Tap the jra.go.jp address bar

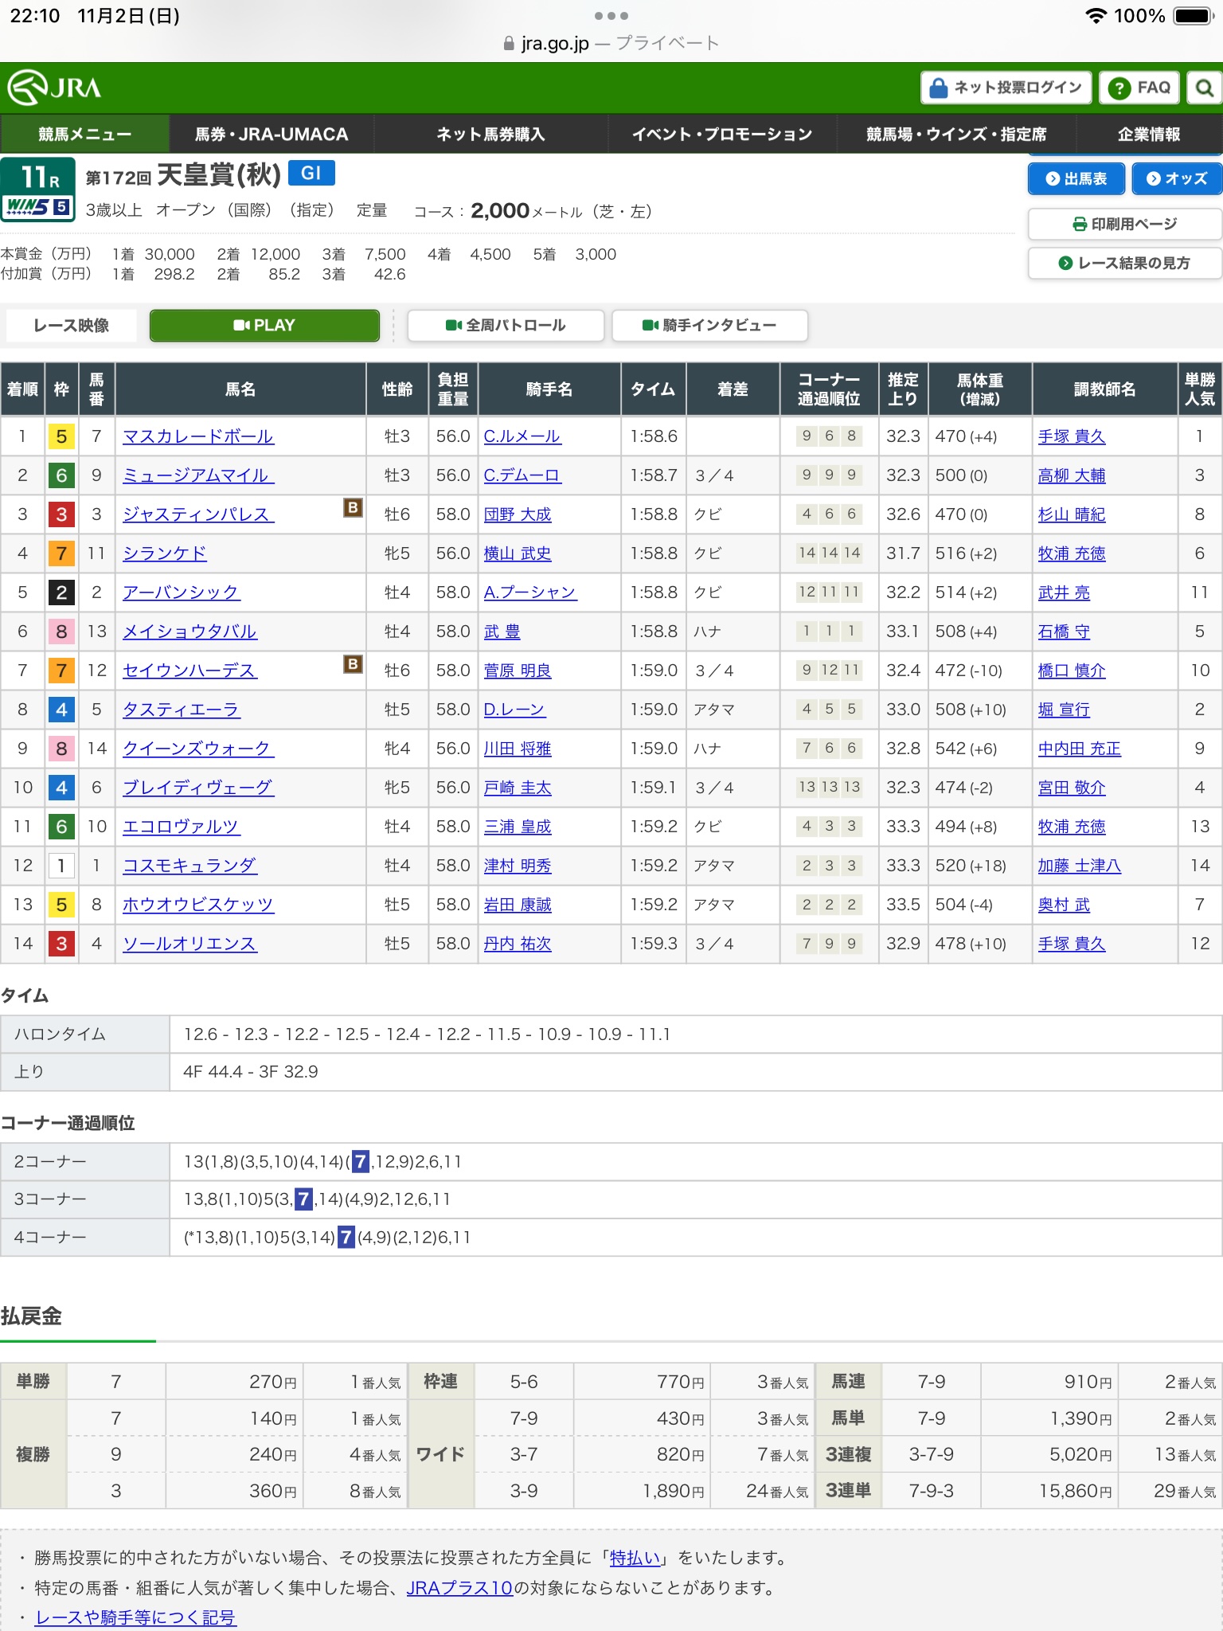pos(611,43)
